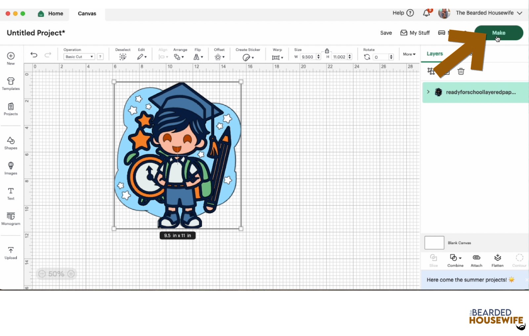This screenshot has height=336, width=529.
Task: Open the Shapes tool
Action: [11, 143]
